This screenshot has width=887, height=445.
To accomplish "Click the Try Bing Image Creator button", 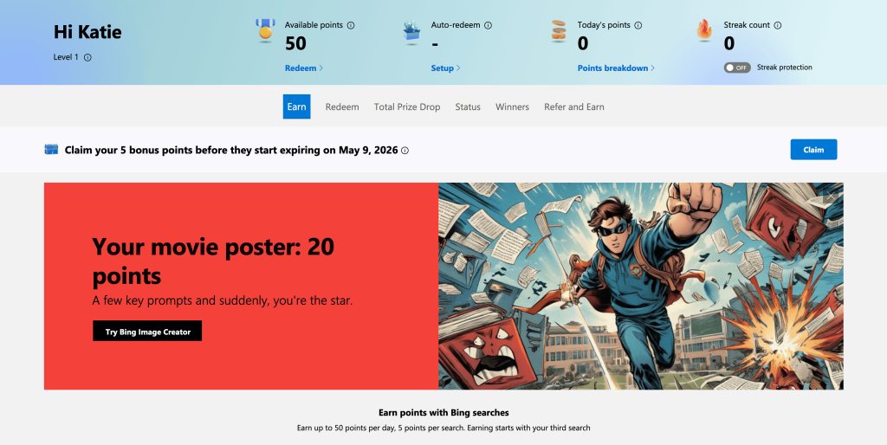I will [x=147, y=332].
